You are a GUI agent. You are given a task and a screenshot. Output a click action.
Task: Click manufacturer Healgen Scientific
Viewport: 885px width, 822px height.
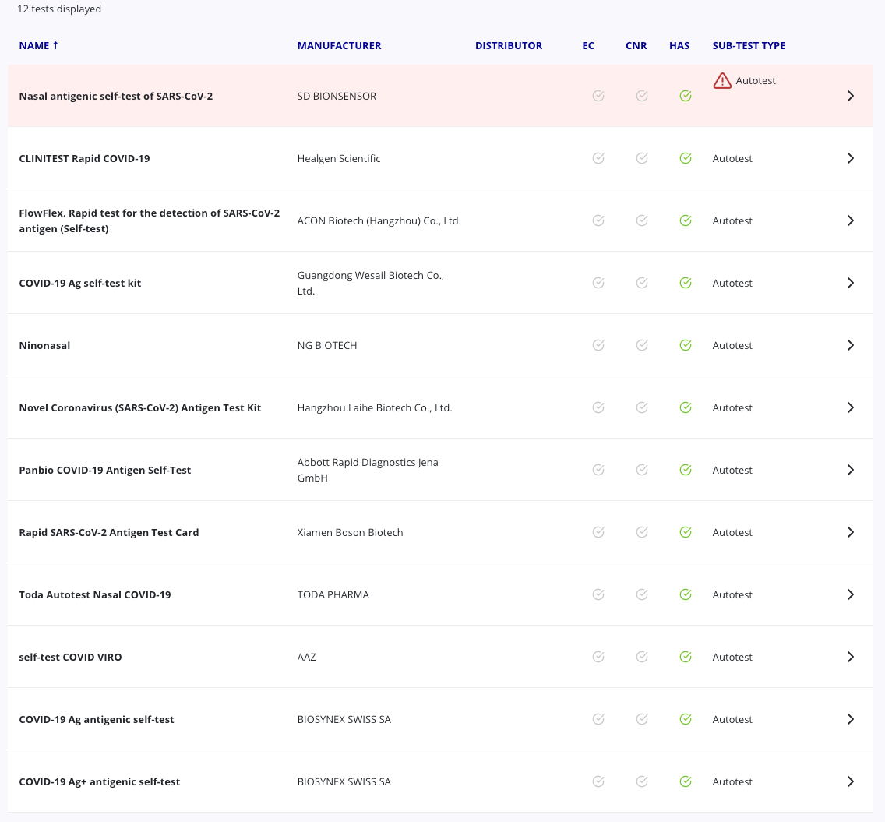click(339, 158)
